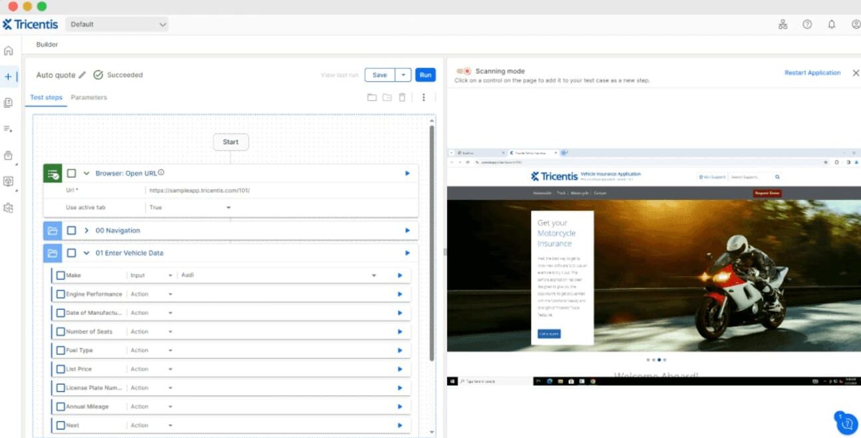Switch to the Parameters tab

[x=88, y=98]
